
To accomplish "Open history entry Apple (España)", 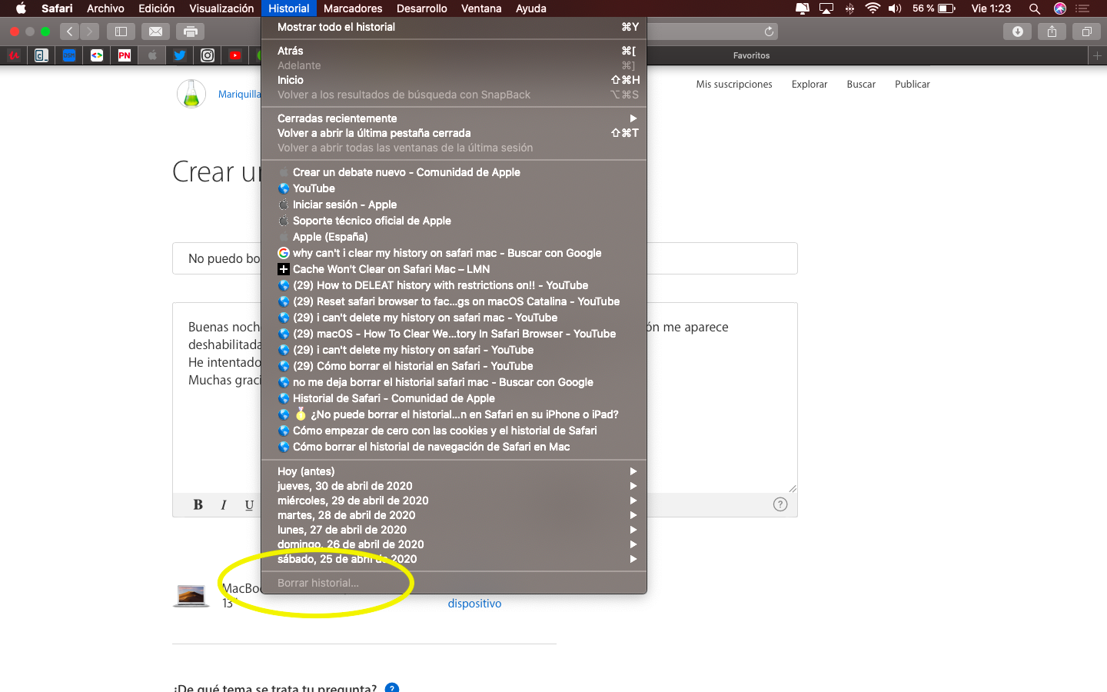I will [x=454, y=237].
